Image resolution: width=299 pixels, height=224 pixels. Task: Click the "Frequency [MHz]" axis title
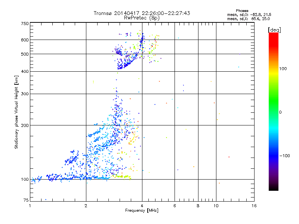[142, 211]
